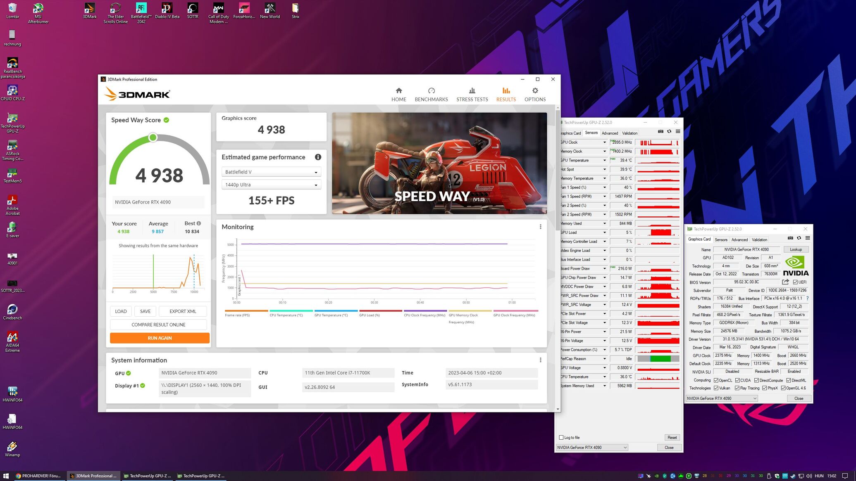Open MSI Afterburner desktop icon
Screen dimensions: 856x481
(x=38, y=13)
